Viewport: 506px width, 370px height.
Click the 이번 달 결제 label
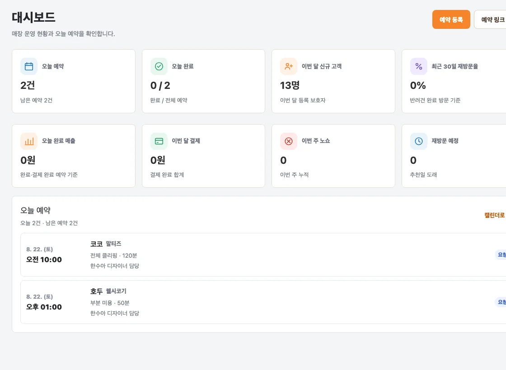[186, 141]
